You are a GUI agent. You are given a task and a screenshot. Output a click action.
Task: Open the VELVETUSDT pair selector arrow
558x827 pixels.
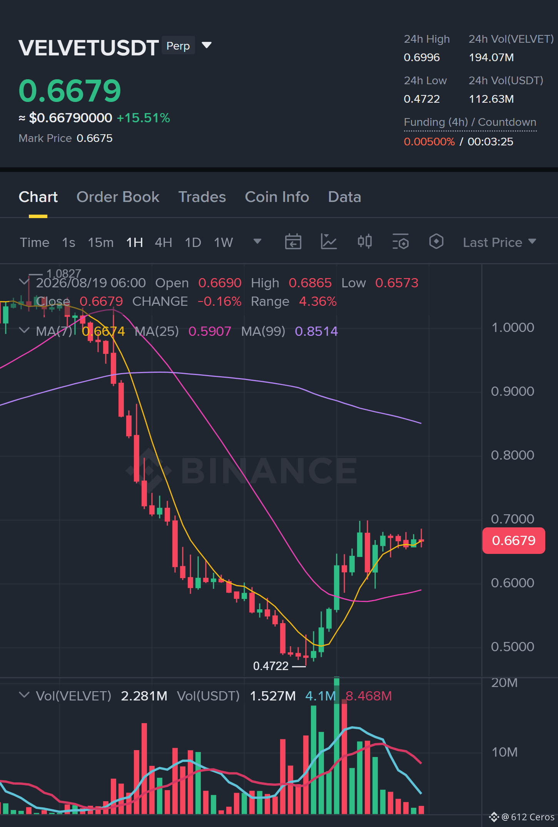[x=207, y=45]
